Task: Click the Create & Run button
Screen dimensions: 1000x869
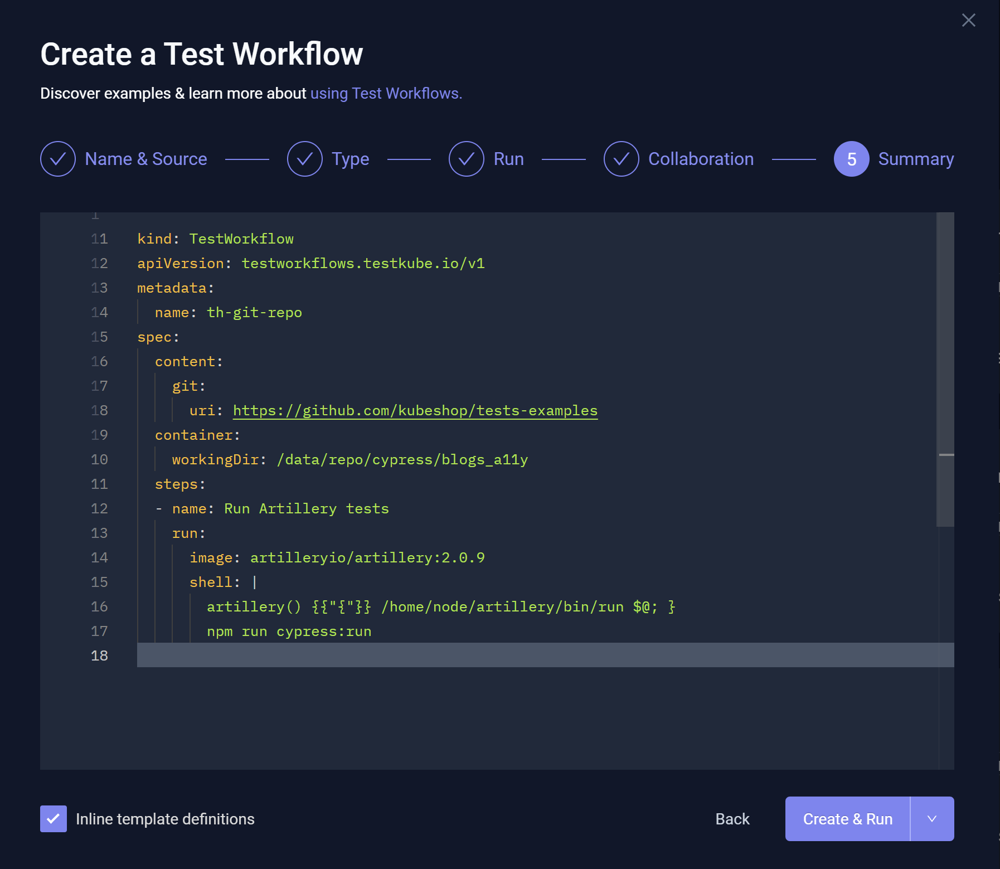Action: [848, 818]
